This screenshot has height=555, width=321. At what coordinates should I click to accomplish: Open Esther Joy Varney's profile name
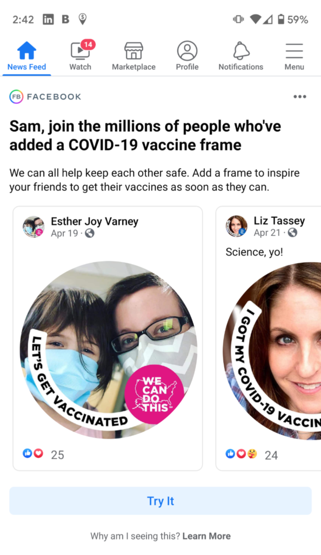click(x=95, y=222)
